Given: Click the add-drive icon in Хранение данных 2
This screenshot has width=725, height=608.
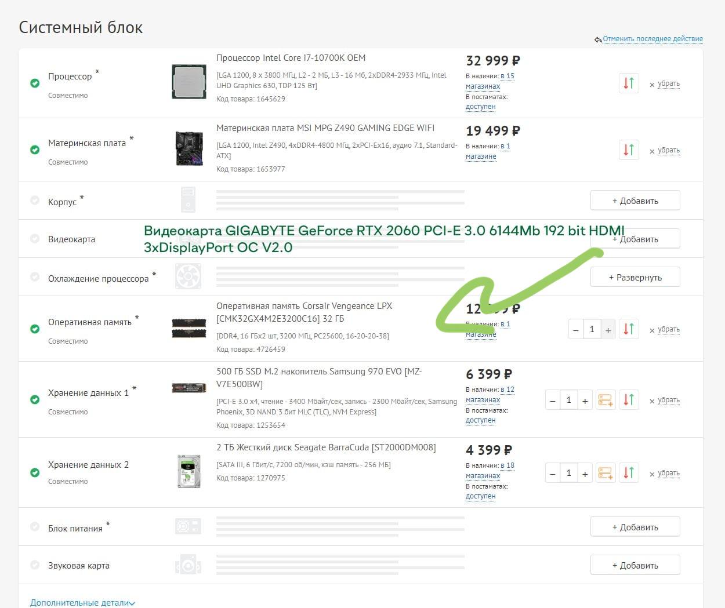Looking at the screenshot, I should [606, 473].
